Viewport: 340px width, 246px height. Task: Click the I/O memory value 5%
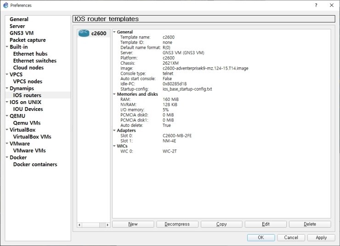tap(165, 110)
